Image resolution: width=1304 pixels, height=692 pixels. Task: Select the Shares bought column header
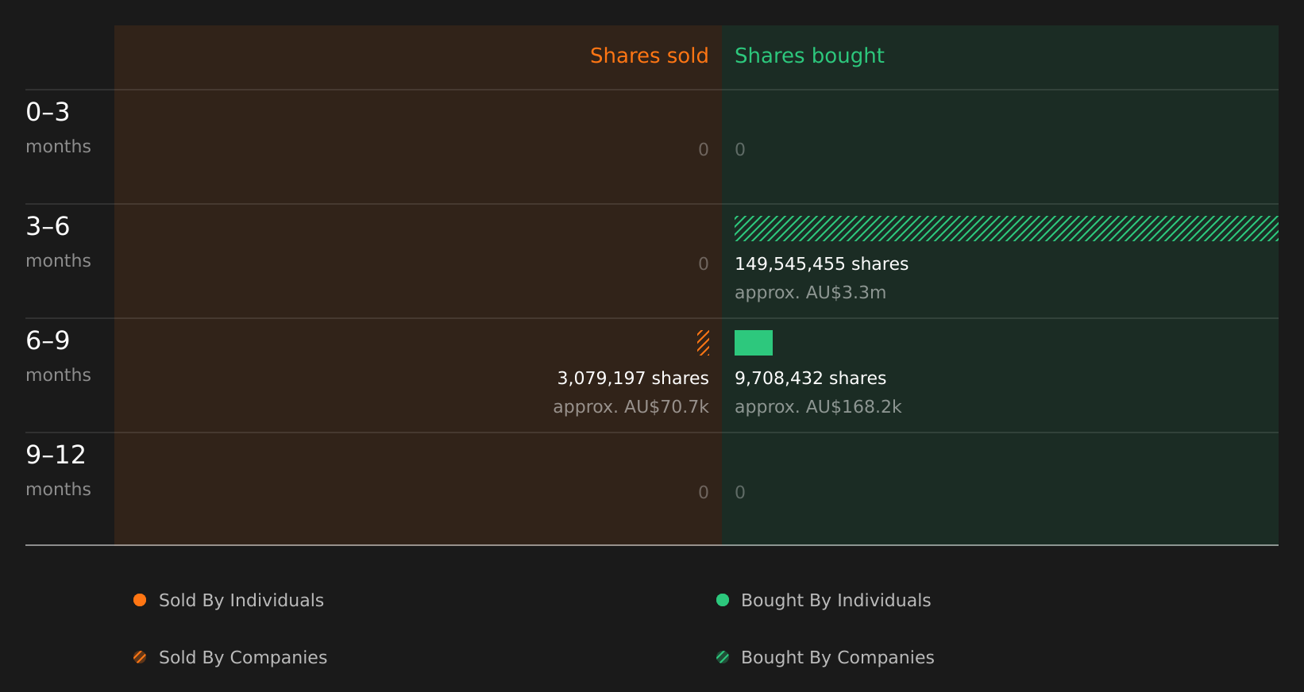[x=809, y=56]
